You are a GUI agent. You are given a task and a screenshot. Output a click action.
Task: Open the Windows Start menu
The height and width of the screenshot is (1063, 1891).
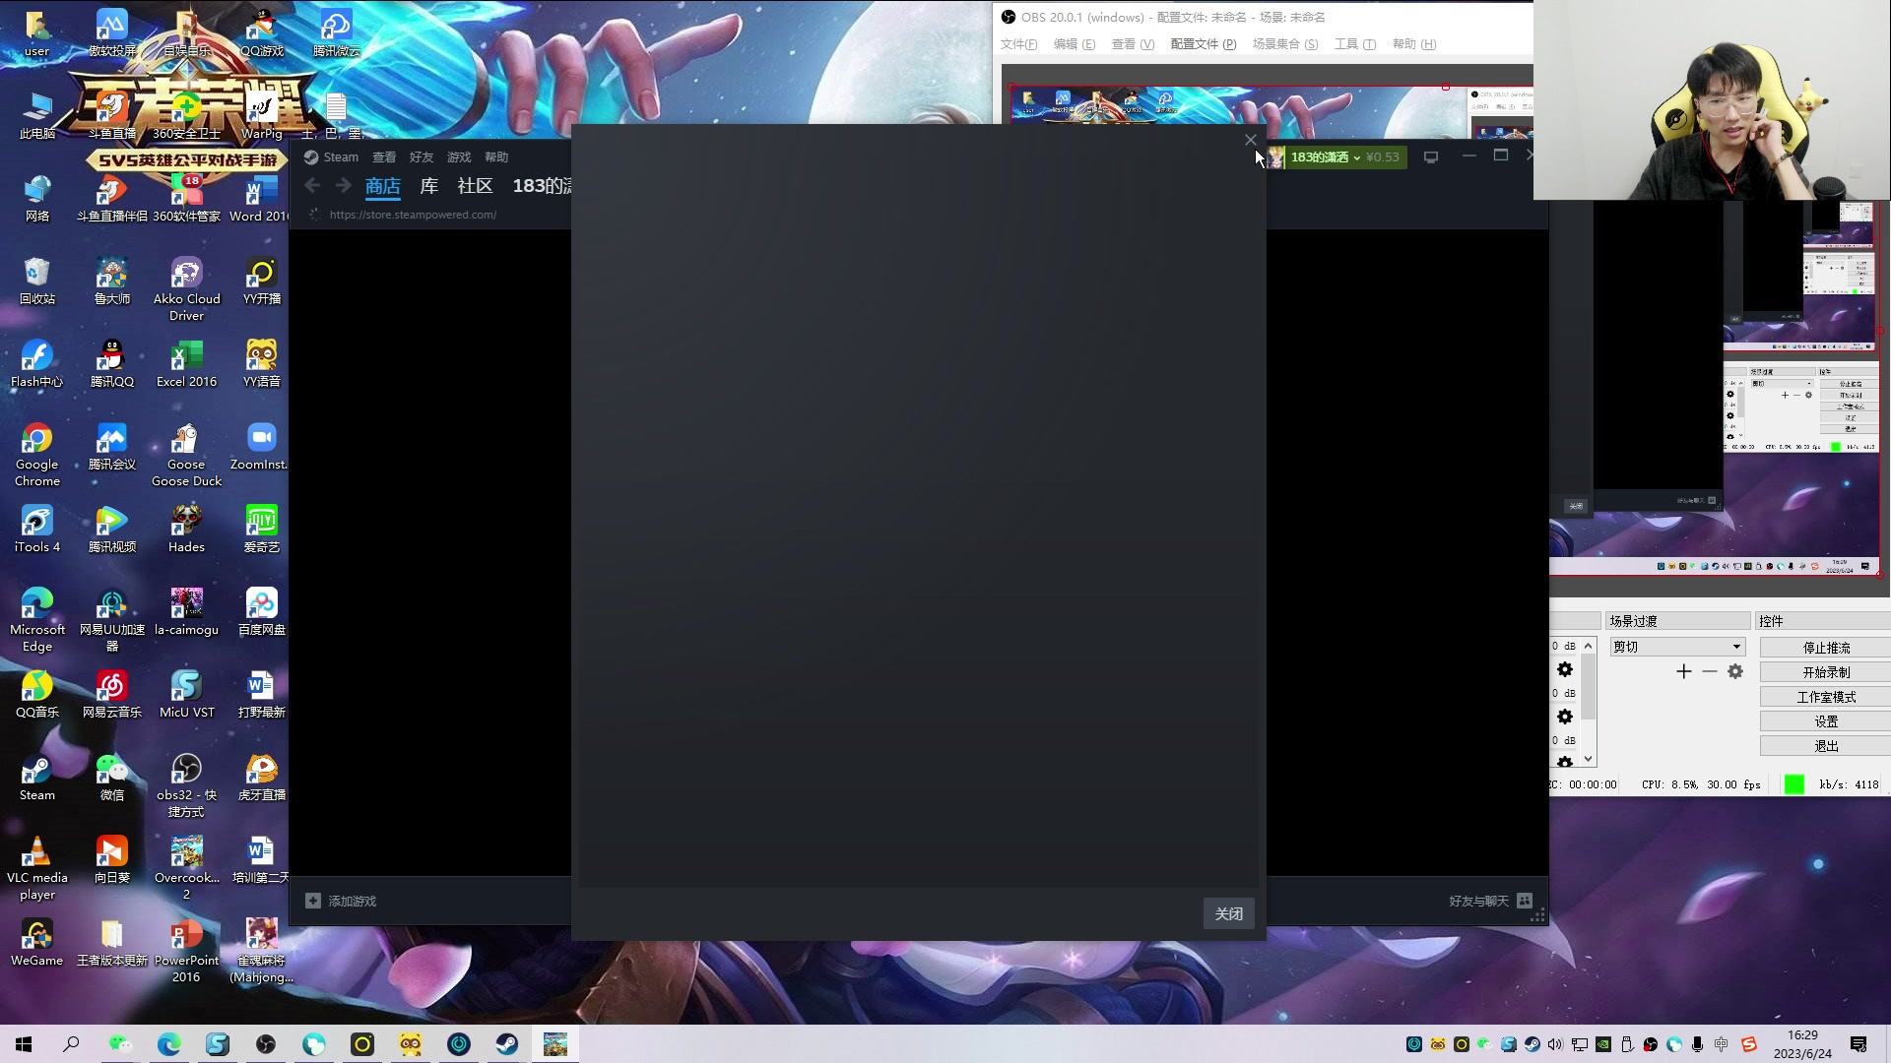(24, 1044)
